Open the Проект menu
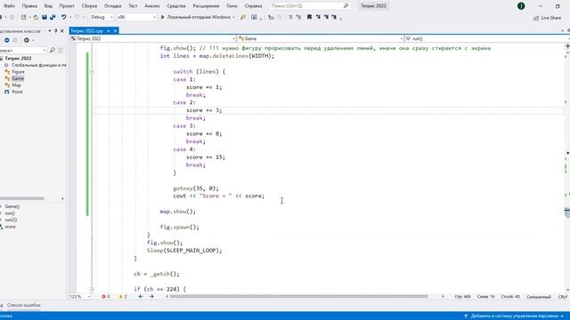 point(67,6)
